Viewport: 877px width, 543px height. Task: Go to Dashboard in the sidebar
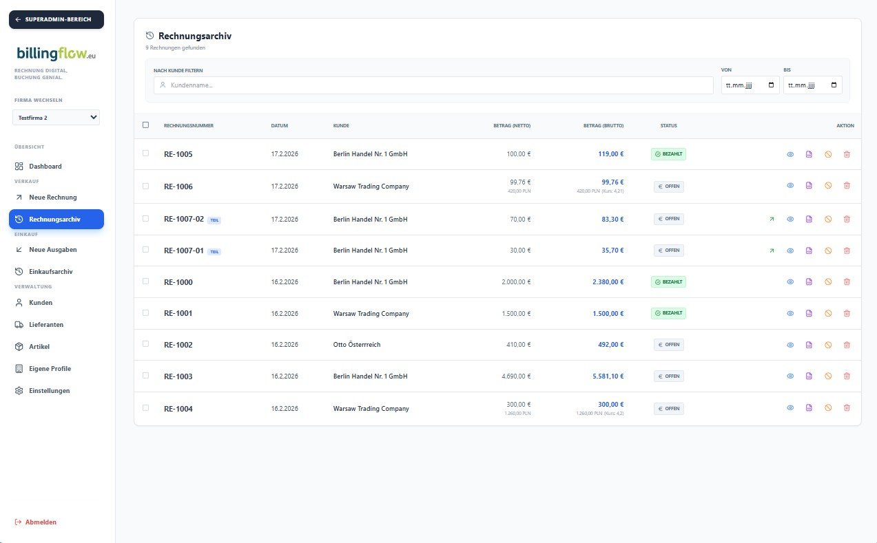click(x=45, y=167)
